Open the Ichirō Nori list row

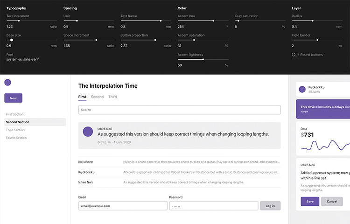coord(180,182)
